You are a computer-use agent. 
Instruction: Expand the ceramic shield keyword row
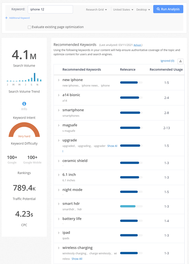[x=58, y=161]
